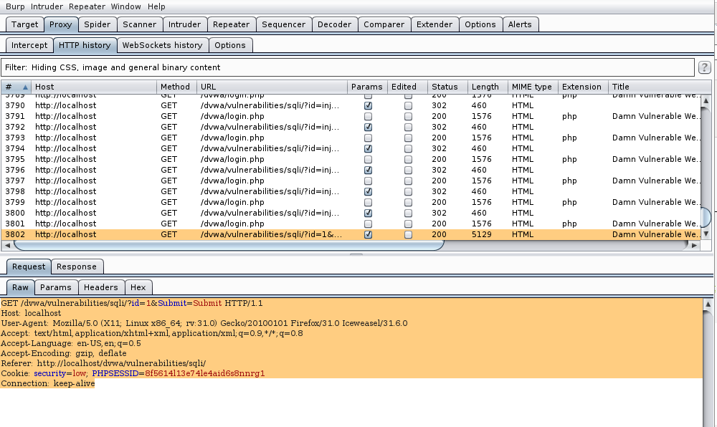Sort by the Host column header

94,87
